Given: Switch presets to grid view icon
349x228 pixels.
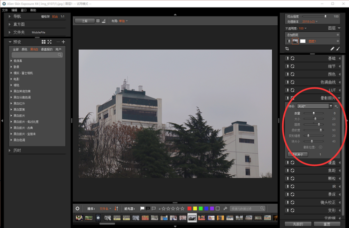Looking at the screenshot, I should point(43,42).
